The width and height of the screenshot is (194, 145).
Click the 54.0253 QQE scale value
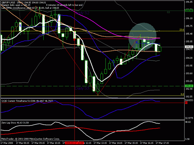coord(189,100)
